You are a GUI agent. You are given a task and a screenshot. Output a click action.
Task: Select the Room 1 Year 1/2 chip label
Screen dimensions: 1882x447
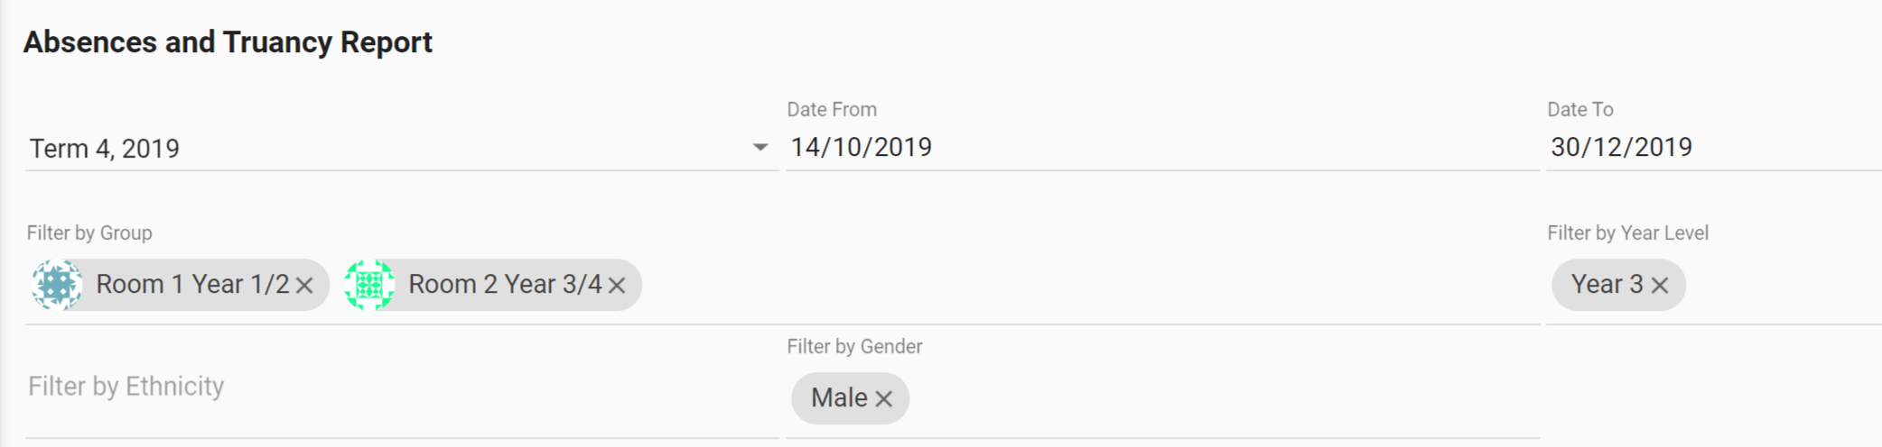(x=192, y=285)
